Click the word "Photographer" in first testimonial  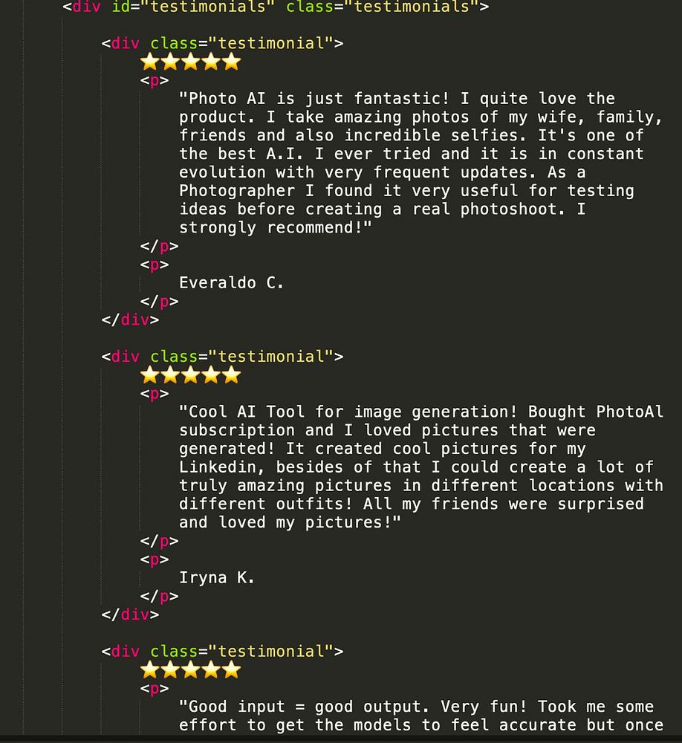tap(236, 191)
